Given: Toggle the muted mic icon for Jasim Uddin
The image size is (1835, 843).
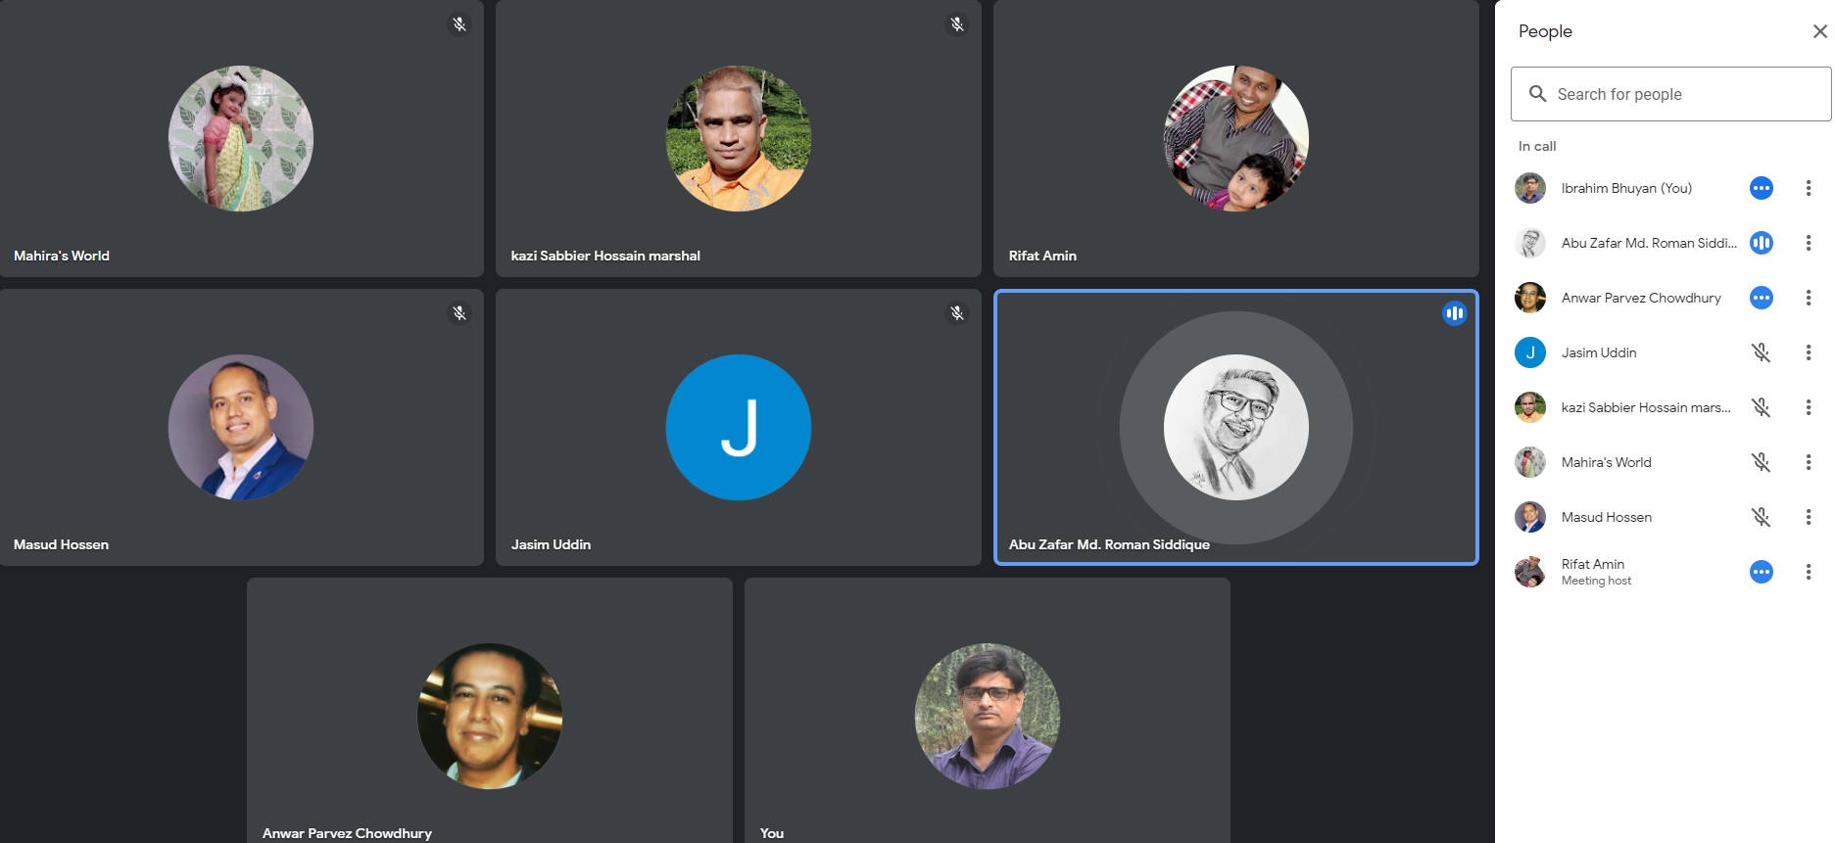Looking at the screenshot, I should tap(1761, 352).
